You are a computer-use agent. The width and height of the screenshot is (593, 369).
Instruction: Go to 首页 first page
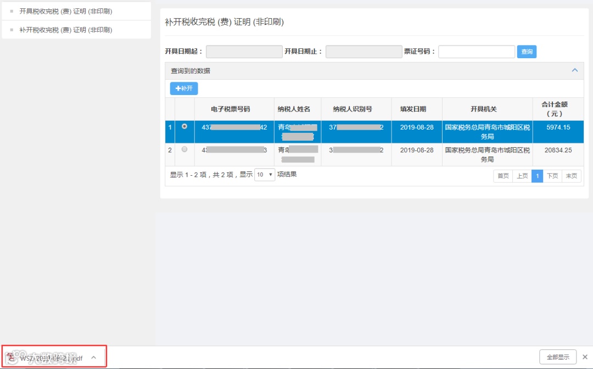click(x=503, y=176)
